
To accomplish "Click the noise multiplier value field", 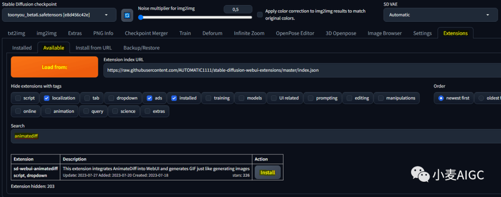I will (x=238, y=9).
